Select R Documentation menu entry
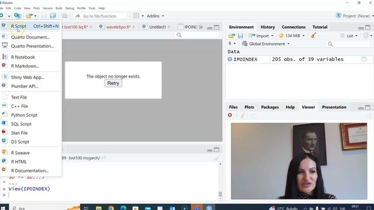 pos(30,170)
